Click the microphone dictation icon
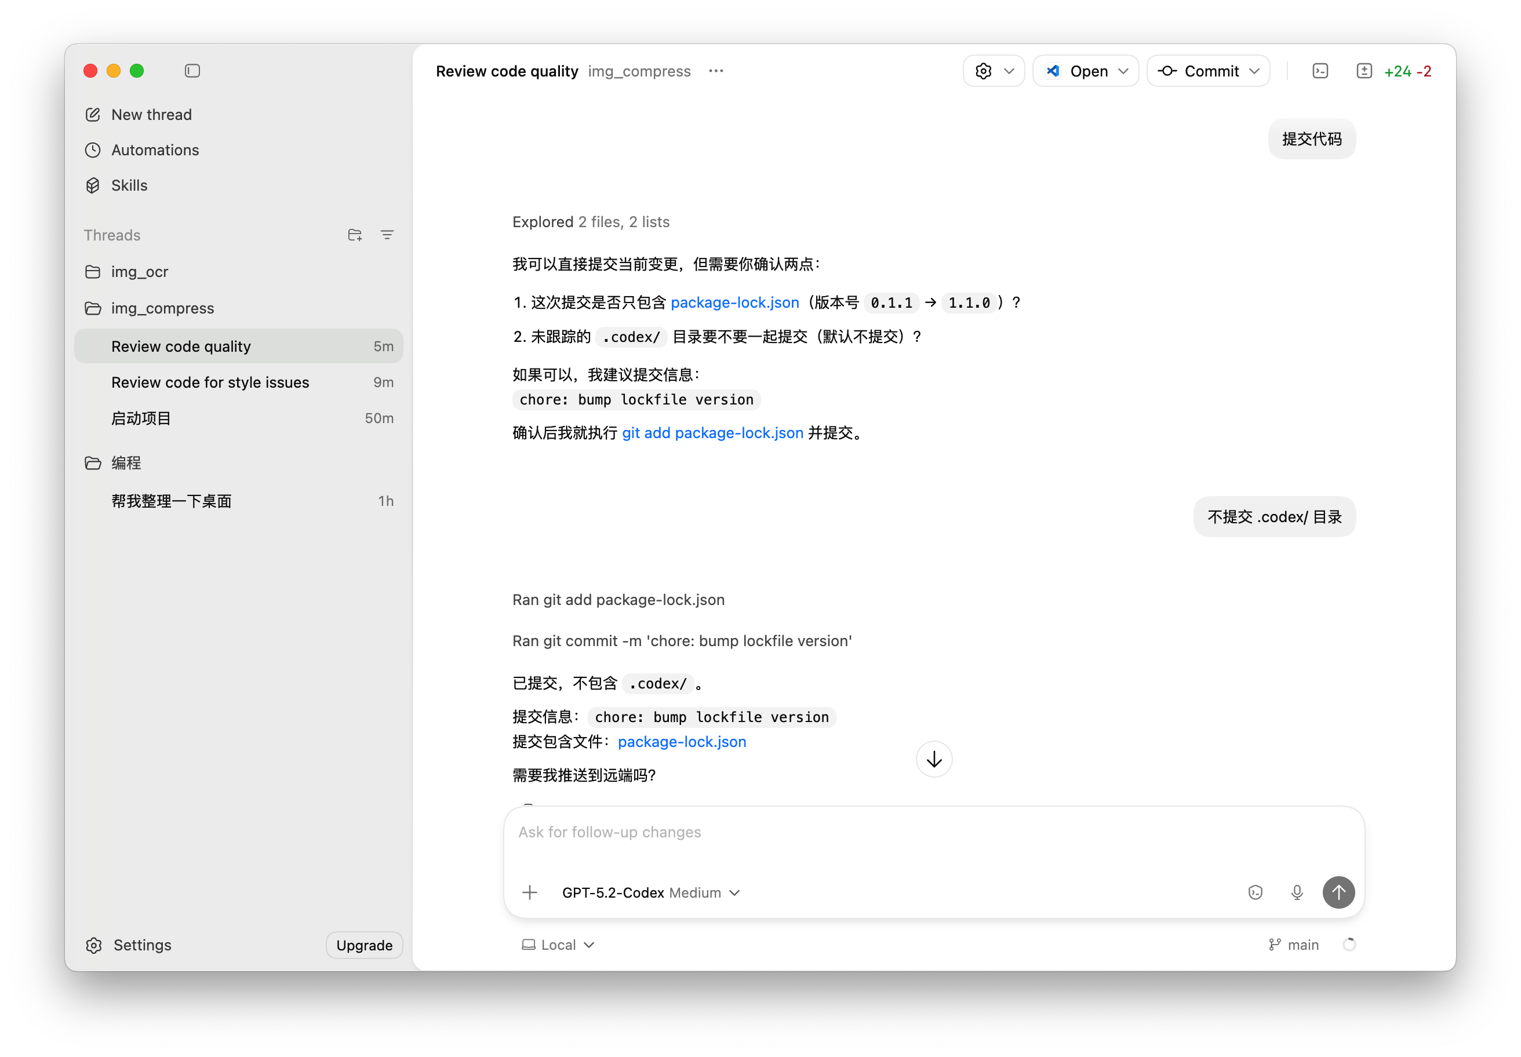The image size is (1521, 1057). click(1297, 893)
